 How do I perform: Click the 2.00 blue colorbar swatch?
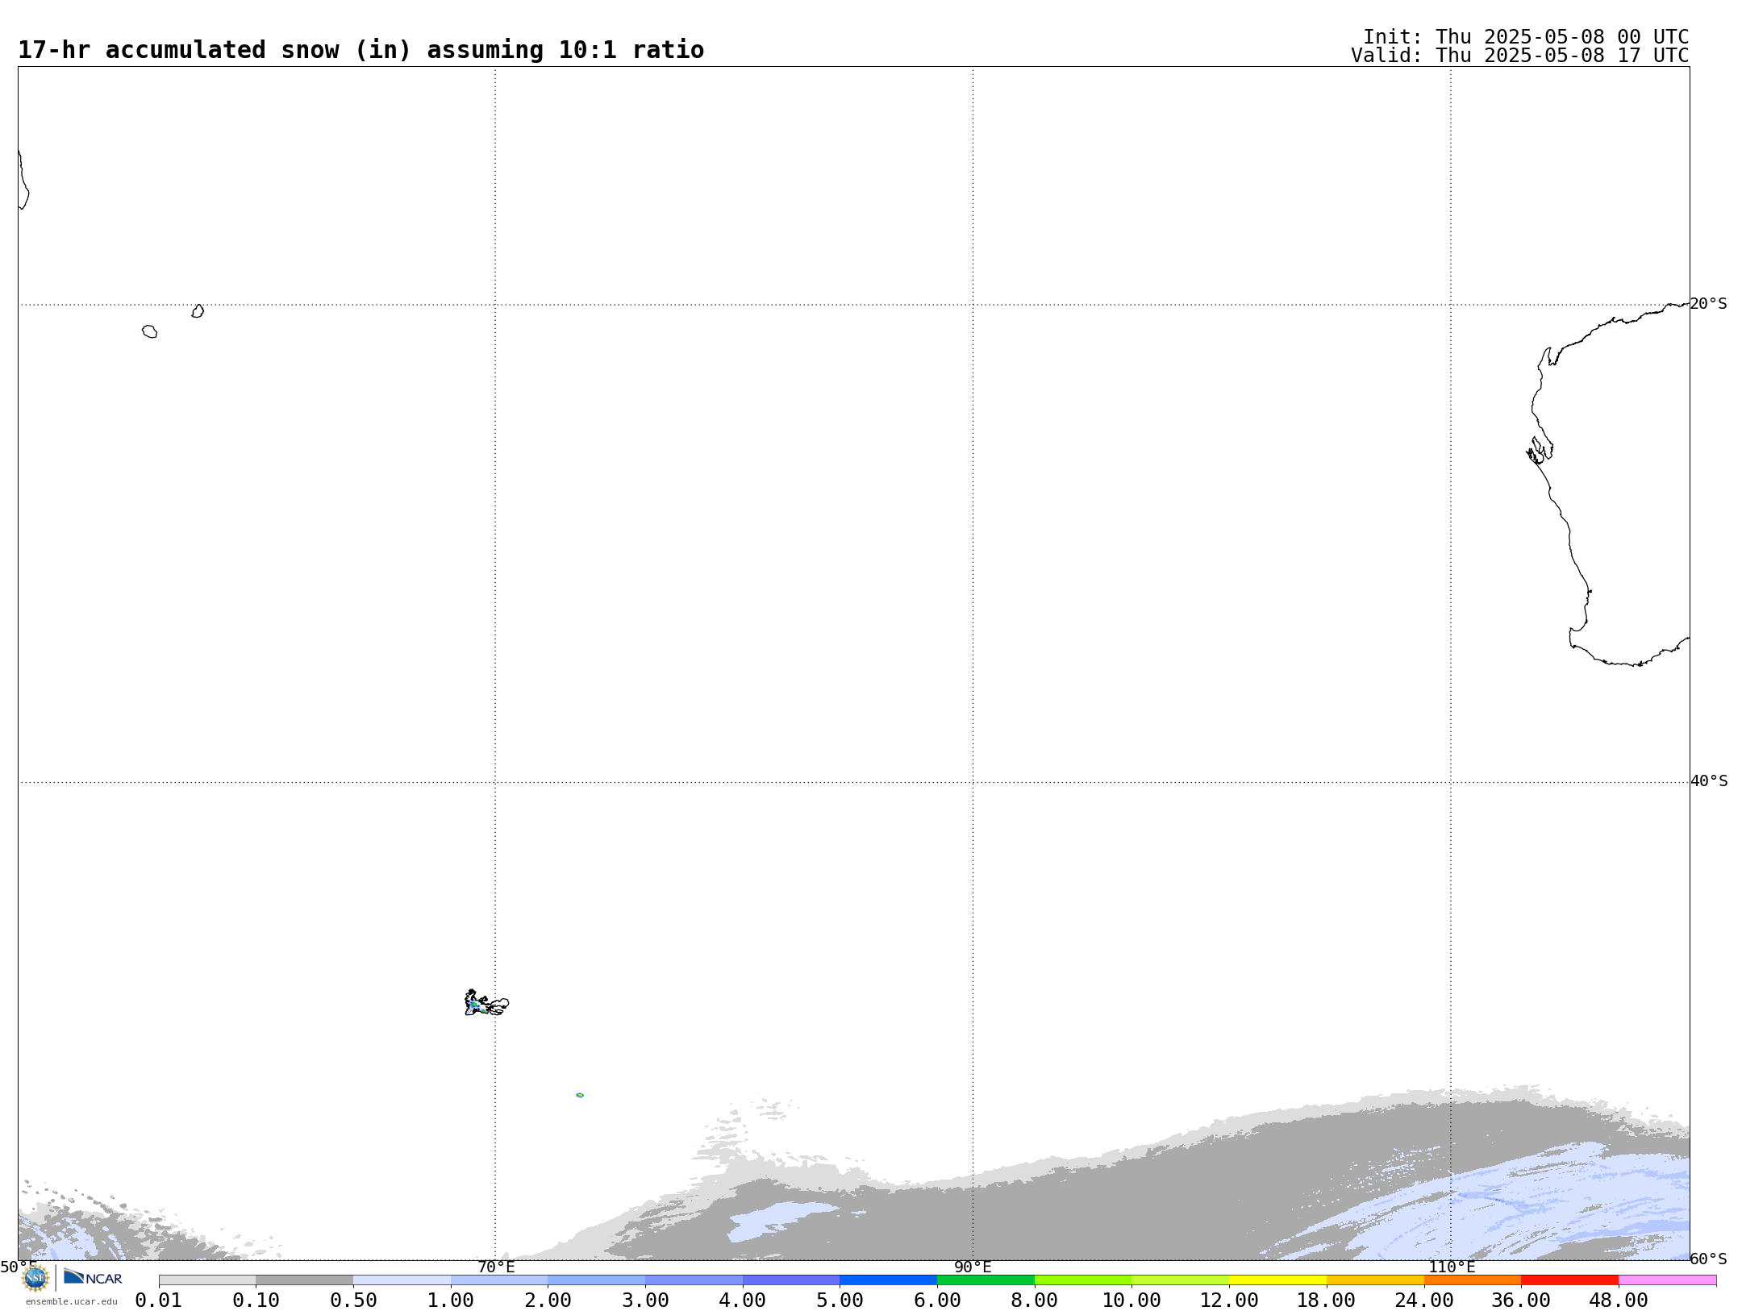click(x=596, y=1280)
